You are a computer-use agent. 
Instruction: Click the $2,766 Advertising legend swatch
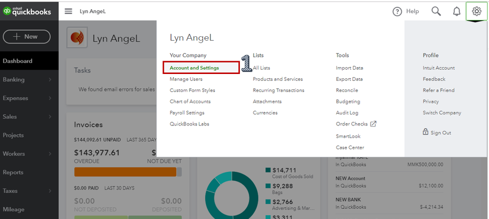tap(268, 202)
